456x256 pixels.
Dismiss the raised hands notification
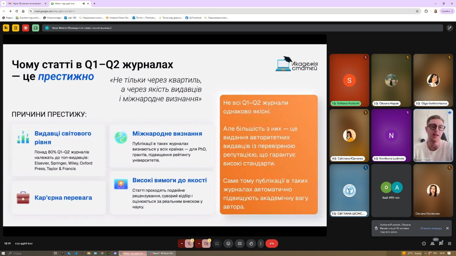tap(447, 228)
